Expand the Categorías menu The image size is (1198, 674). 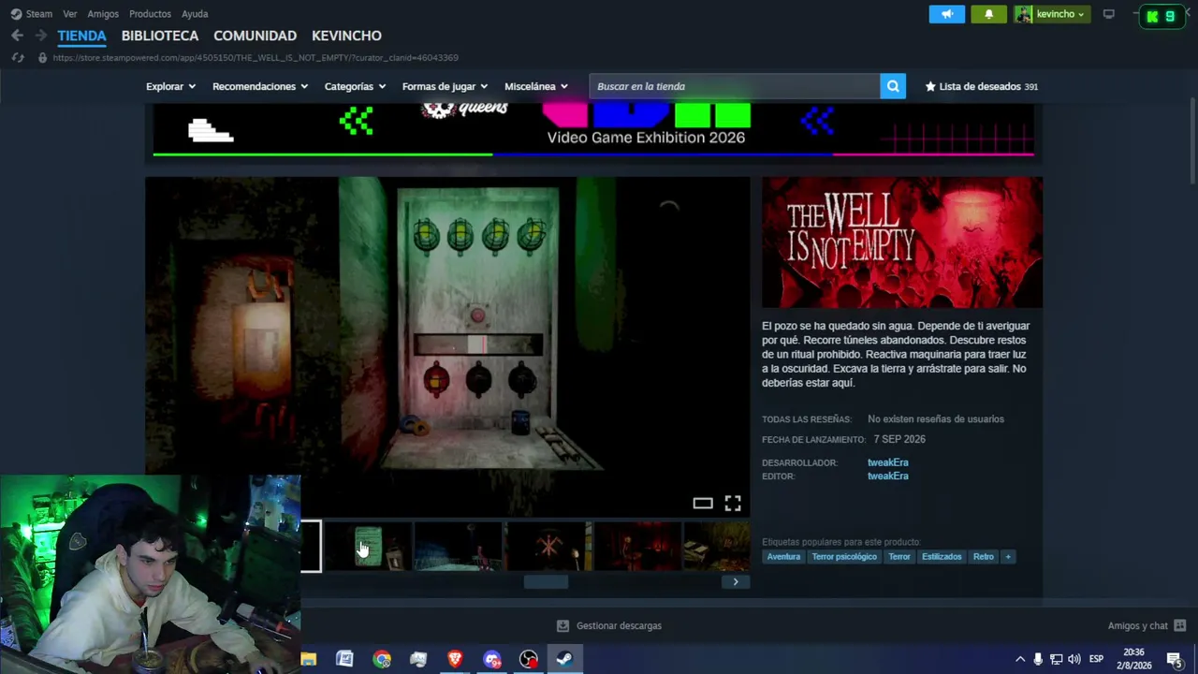pos(355,86)
